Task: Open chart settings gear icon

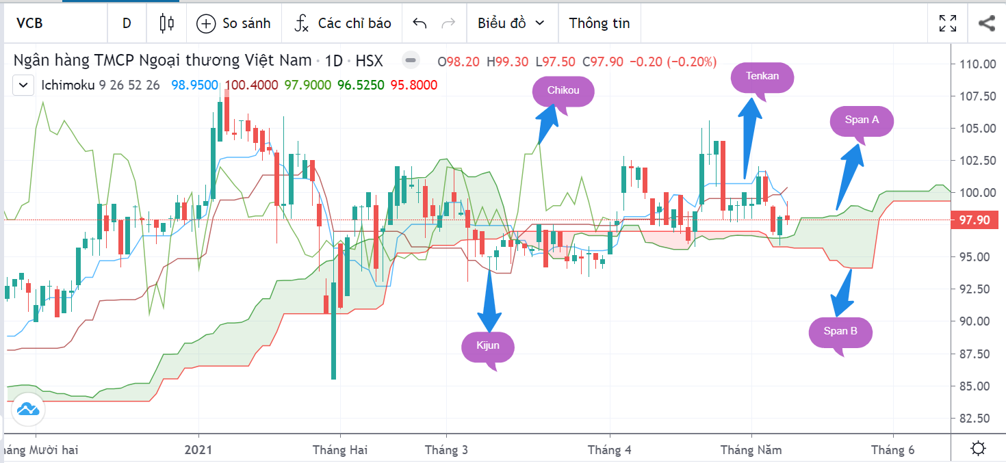Action: tap(979, 449)
